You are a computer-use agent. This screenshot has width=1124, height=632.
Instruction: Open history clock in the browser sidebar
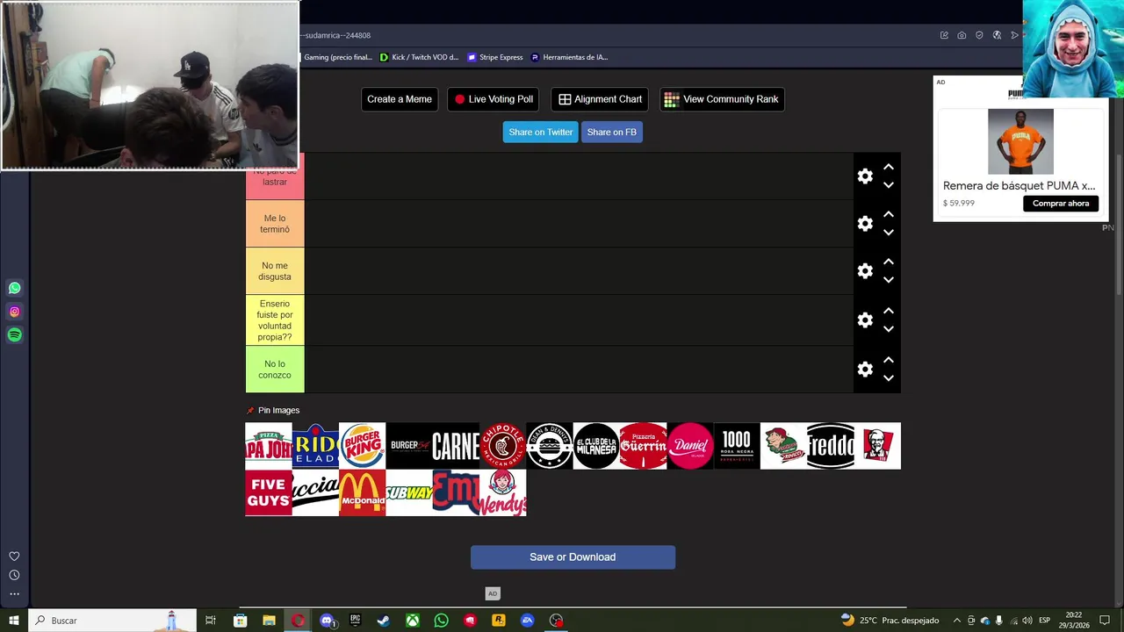click(x=14, y=575)
